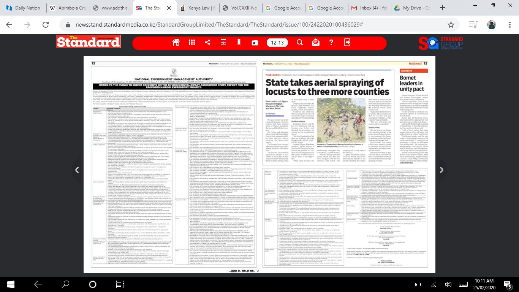Viewport: 519px width, 292px height.
Task: Open a new browser tab
Action: tap(442, 8)
